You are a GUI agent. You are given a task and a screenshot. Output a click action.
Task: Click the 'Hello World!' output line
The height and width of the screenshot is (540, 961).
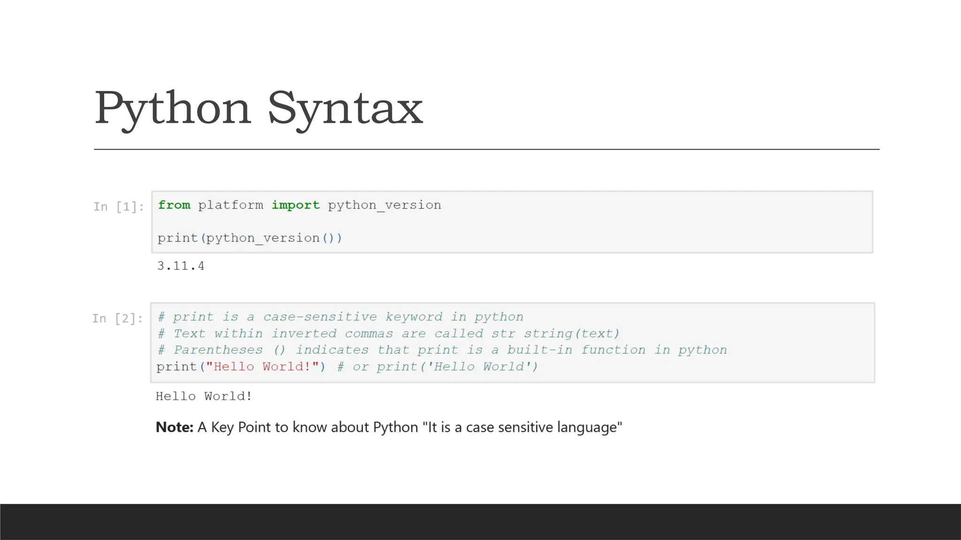point(204,396)
